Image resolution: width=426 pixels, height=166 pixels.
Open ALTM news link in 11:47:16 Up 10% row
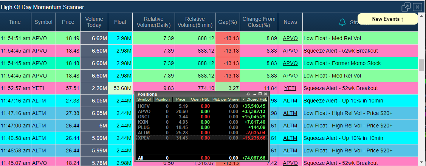pos(290,101)
